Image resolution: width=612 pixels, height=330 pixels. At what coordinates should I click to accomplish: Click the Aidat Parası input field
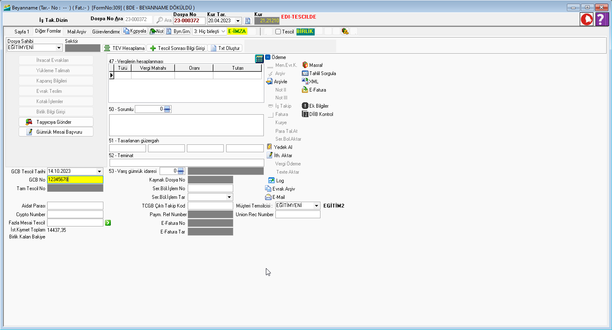click(x=75, y=205)
